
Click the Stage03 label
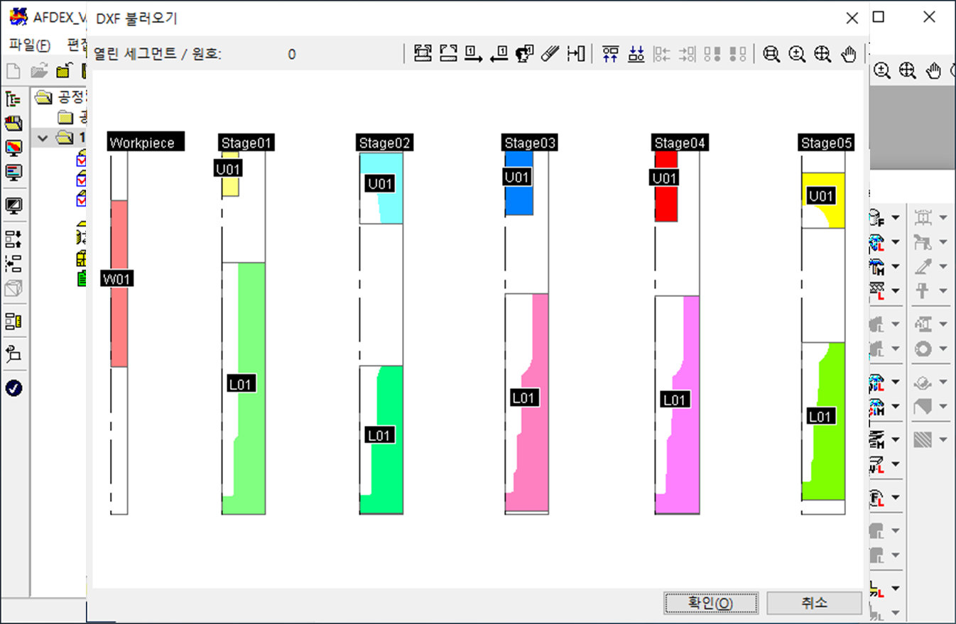click(x=530, y=143)
